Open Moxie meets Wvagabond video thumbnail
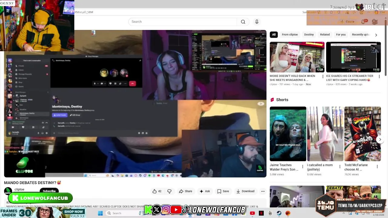 click(x=297, y=57)
